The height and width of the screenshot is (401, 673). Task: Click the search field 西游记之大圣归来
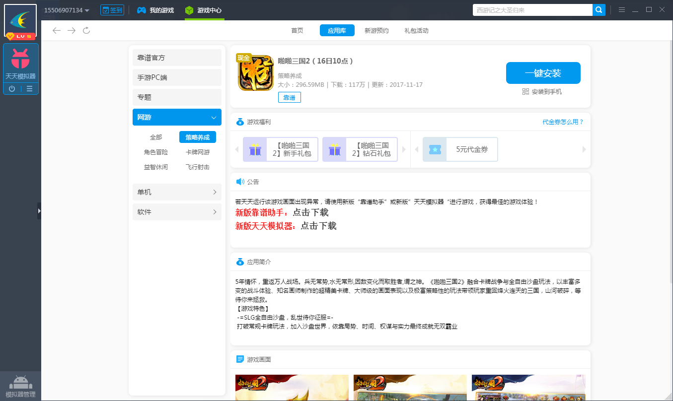click(x=532, y=10)
